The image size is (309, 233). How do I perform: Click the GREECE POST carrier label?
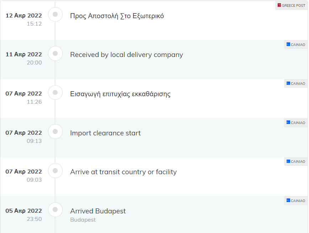tap(293, 6)
